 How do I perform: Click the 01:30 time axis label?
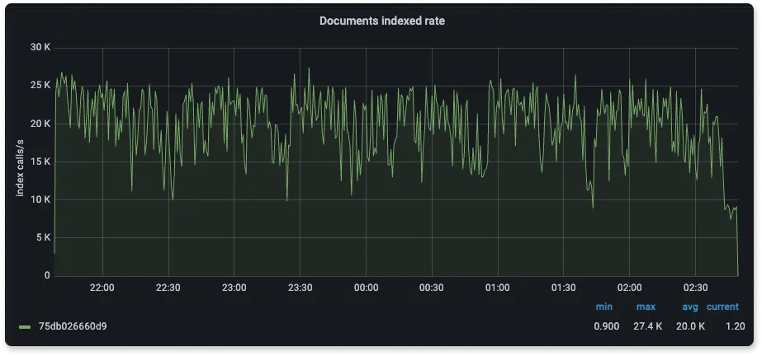point(564,288)
